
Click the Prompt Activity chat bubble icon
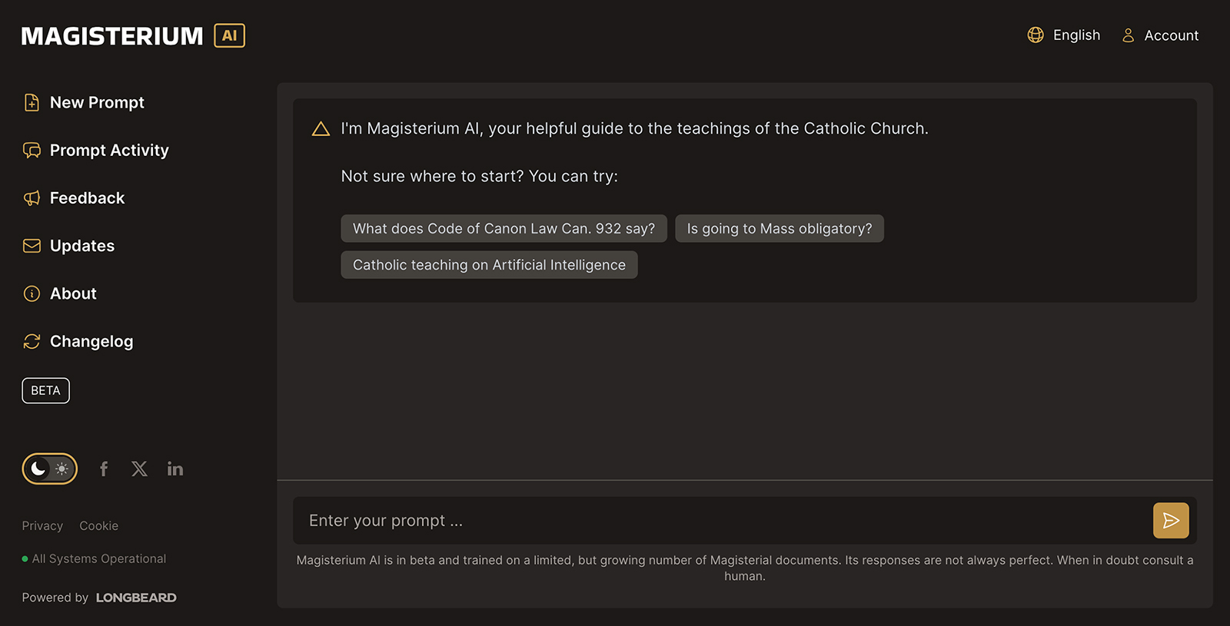pyautogui.click(x=32, y=151)
